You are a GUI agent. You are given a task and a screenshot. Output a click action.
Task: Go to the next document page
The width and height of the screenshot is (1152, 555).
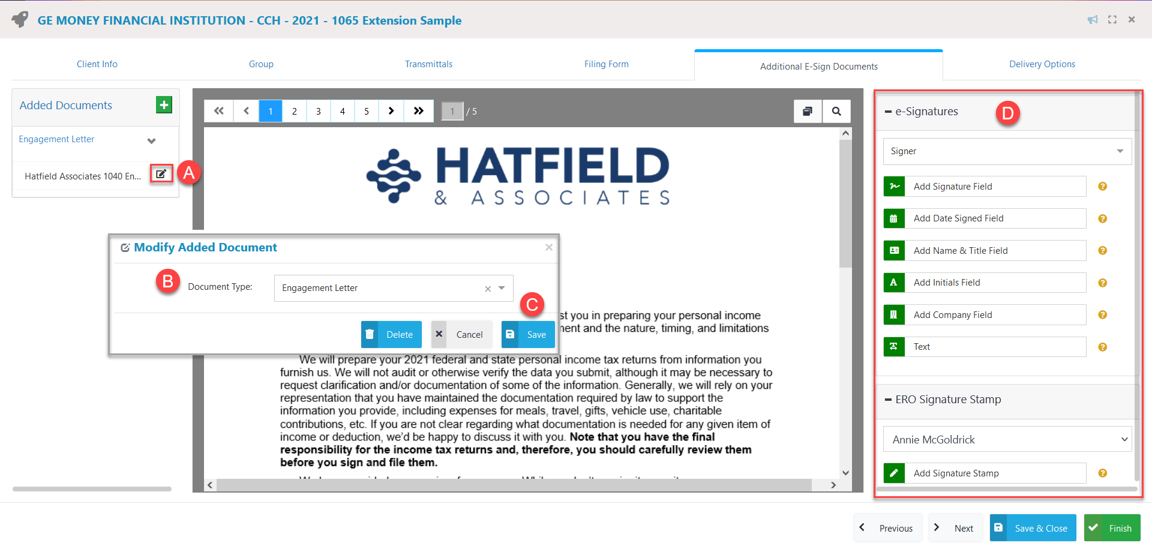point(391,111)
